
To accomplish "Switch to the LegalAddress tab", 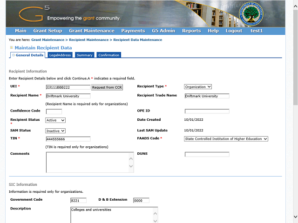I will [60, 55].
